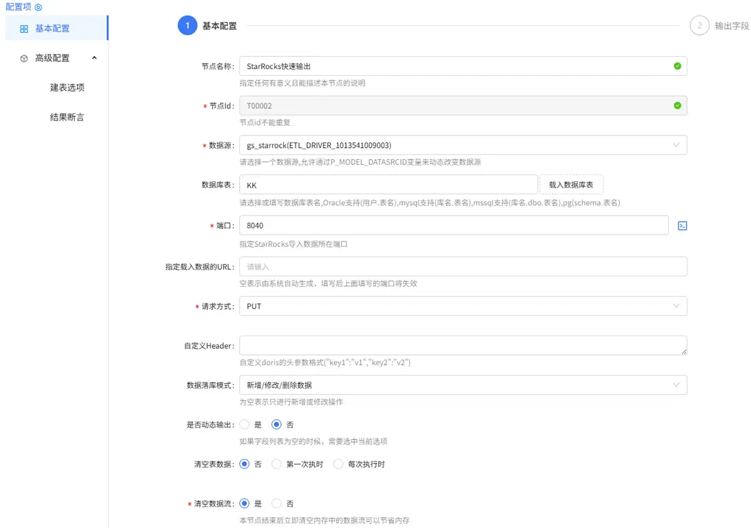This screenshot has width=751, height=528.
Task: Open the terminal icon next to the 端口 field
Action: point(682,225)
